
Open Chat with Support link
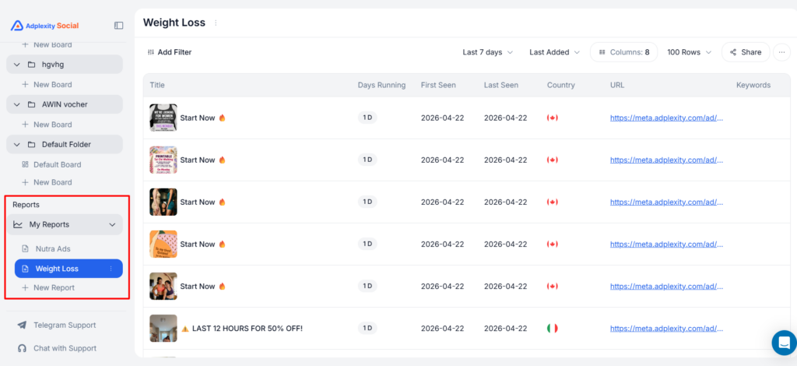pyautogui.click(x=65, y=348)
